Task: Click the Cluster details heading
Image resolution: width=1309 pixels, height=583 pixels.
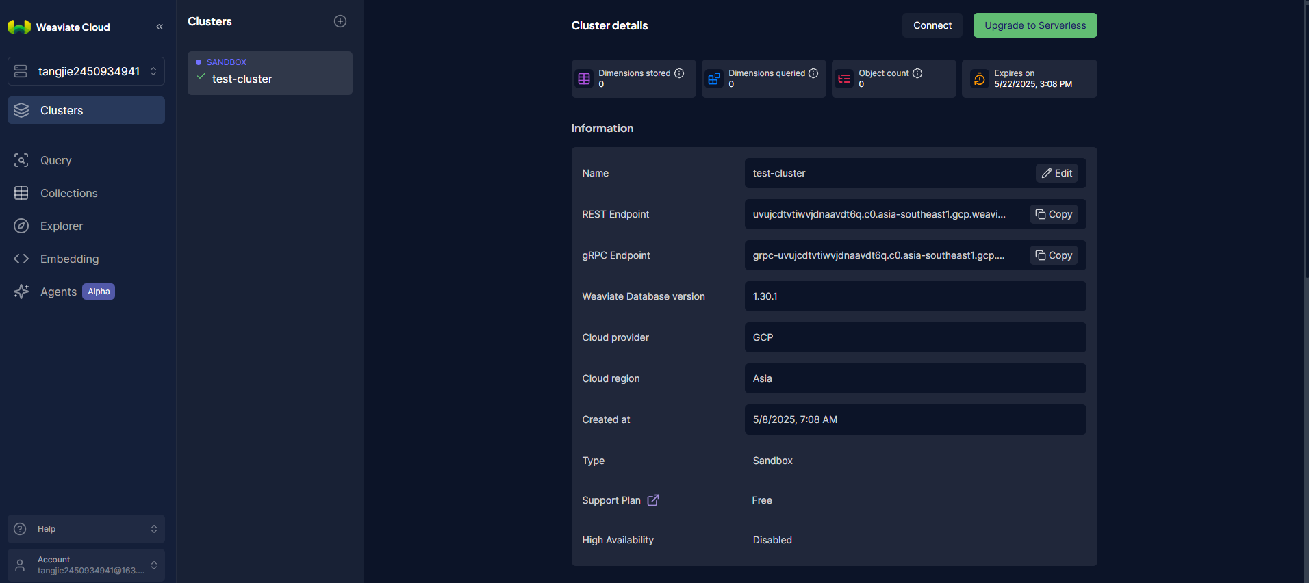Action: [x=609, y=25]
